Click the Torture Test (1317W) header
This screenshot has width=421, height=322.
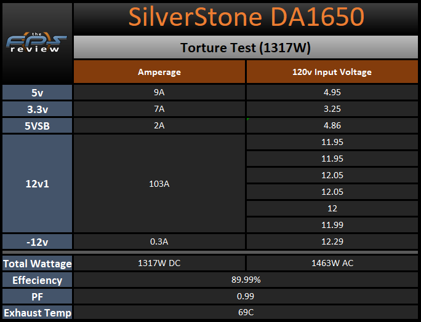(x=246, y=47)
